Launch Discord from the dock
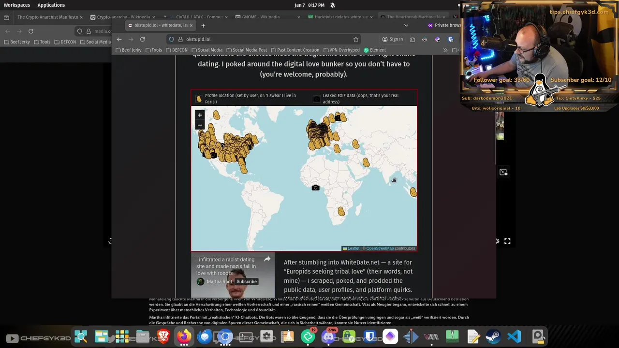 tap(329, 336)
